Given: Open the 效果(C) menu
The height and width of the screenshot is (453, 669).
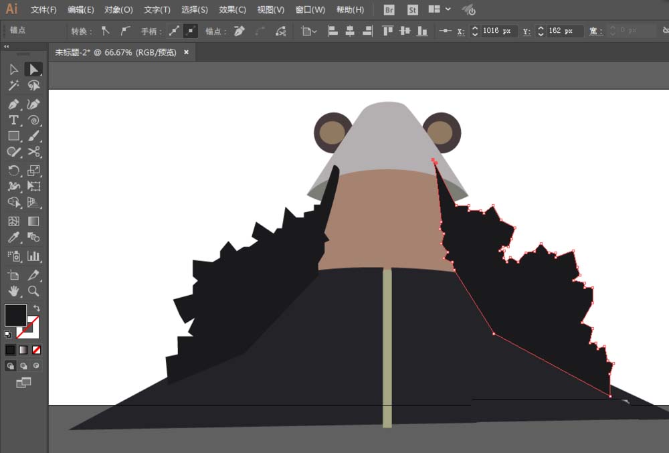Looking at the screenshot, I should coord(232,9).
